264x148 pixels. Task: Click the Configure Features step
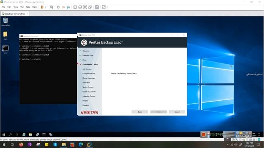(x=89, y=74)
